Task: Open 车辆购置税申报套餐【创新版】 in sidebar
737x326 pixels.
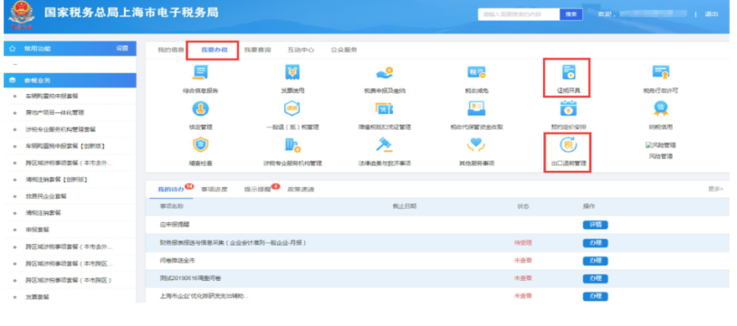Action: (65, 146)
